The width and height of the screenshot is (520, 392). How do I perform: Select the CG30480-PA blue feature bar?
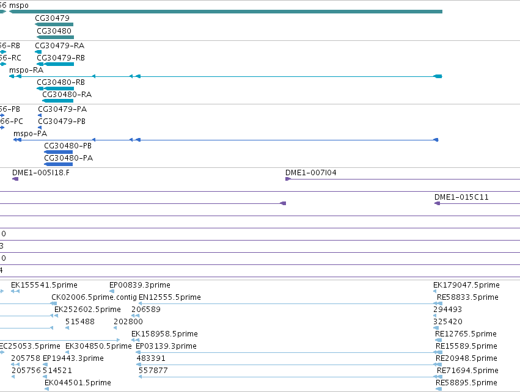[x=59, y=164]
